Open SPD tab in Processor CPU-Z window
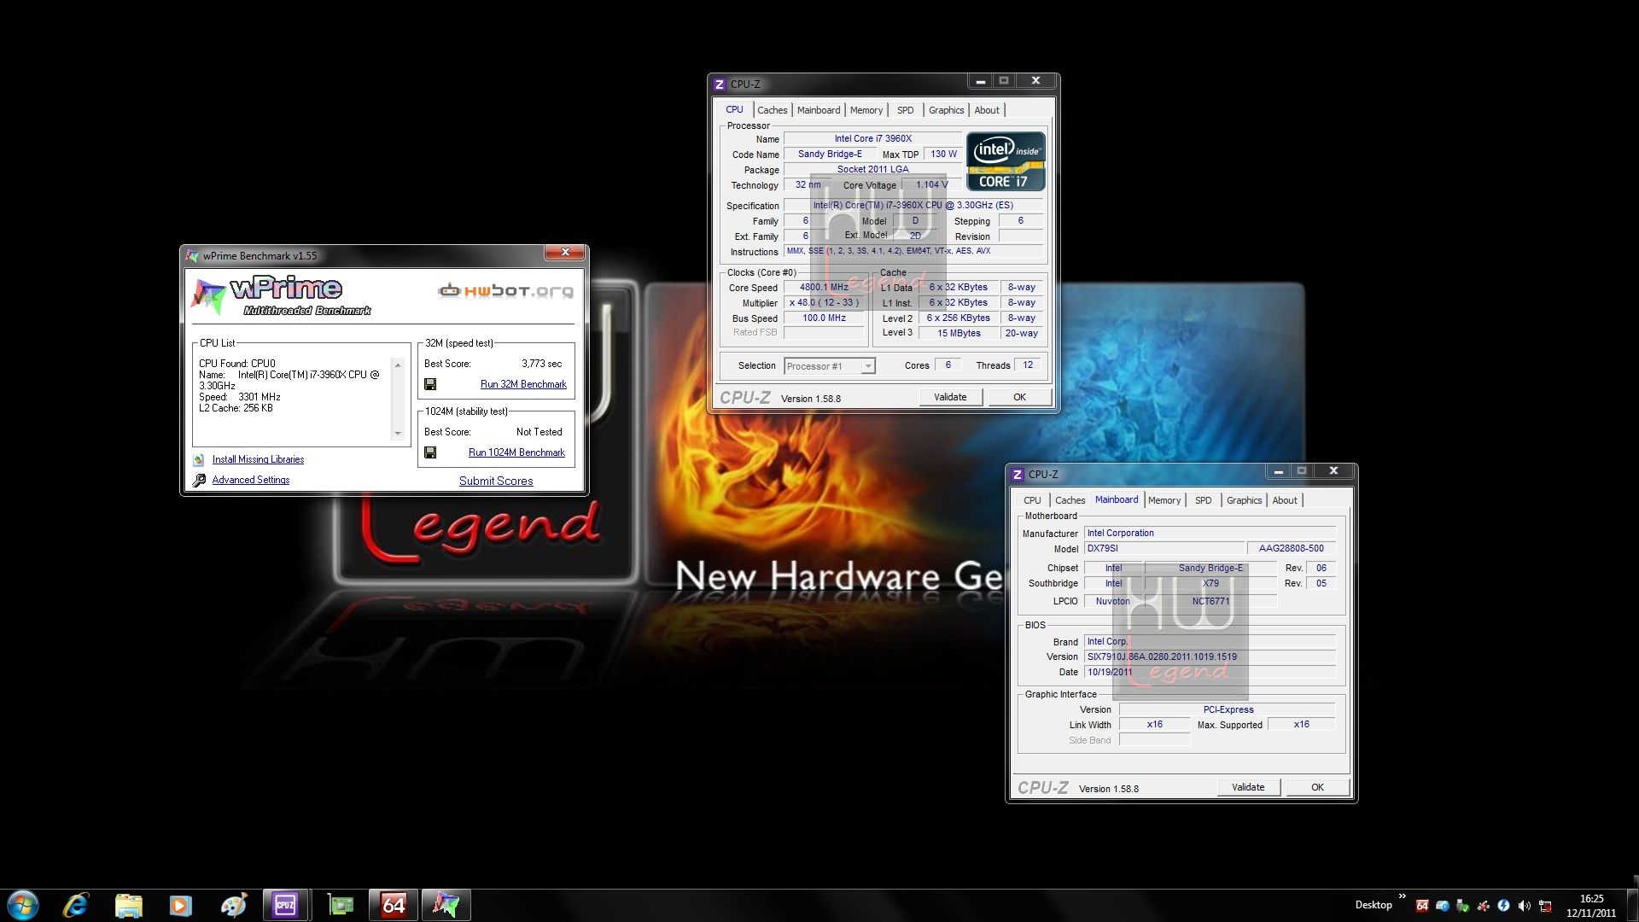1639x922 pixels. pos(906,110)
